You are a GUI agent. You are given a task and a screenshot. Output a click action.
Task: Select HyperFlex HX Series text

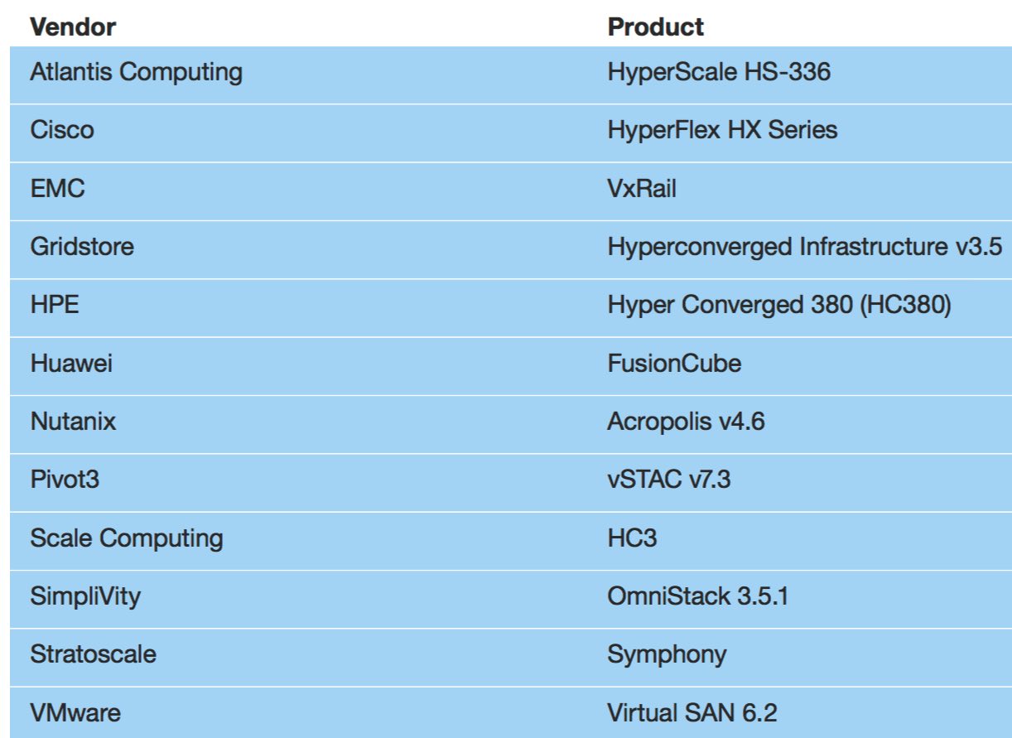click(x=722, y=131)
